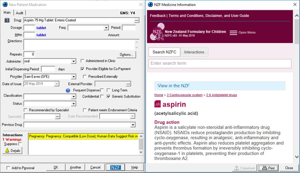The width and height of the screenshot is (300, 173).
Task: Tick Prescribed Externally checkbox
Action: pos(85,77)
